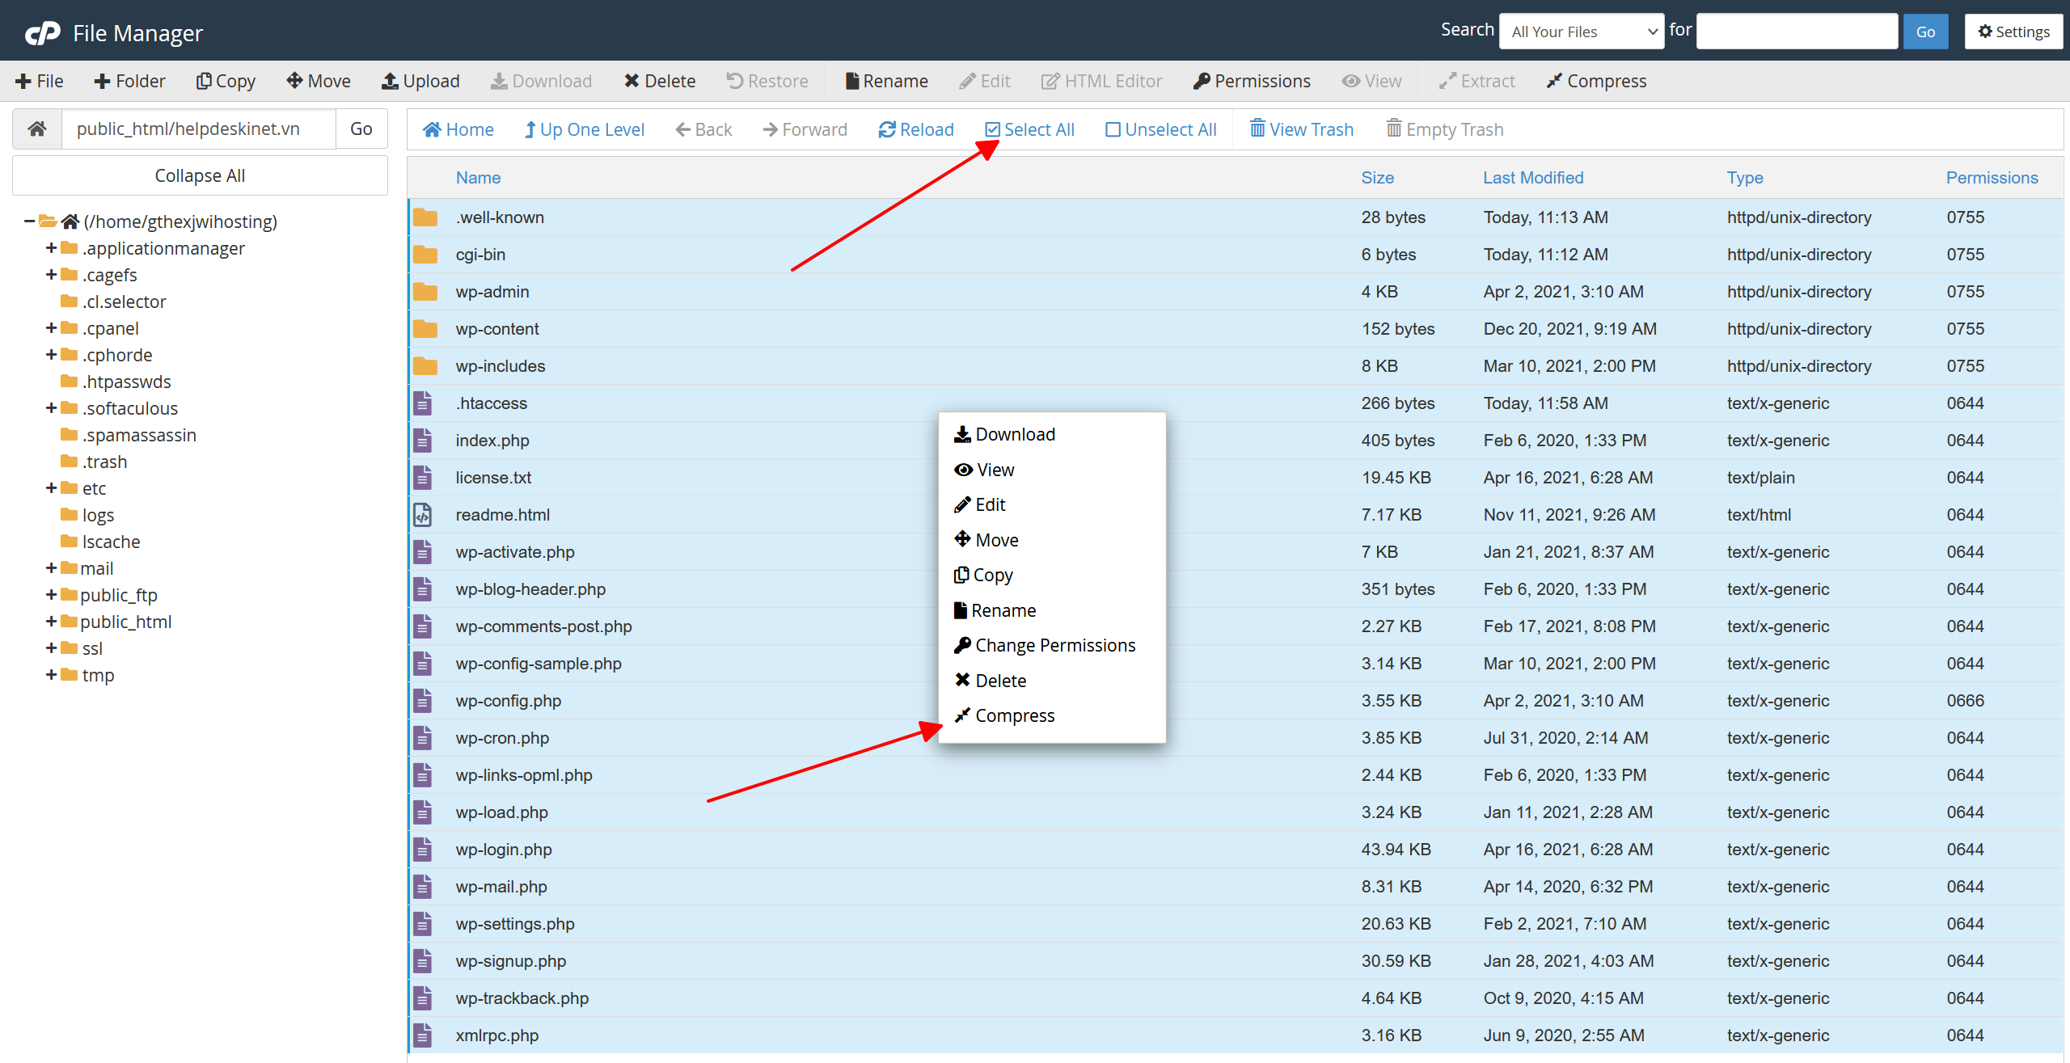Reload the file list
Screen dimensions: 2070x1063
[916, 129]
